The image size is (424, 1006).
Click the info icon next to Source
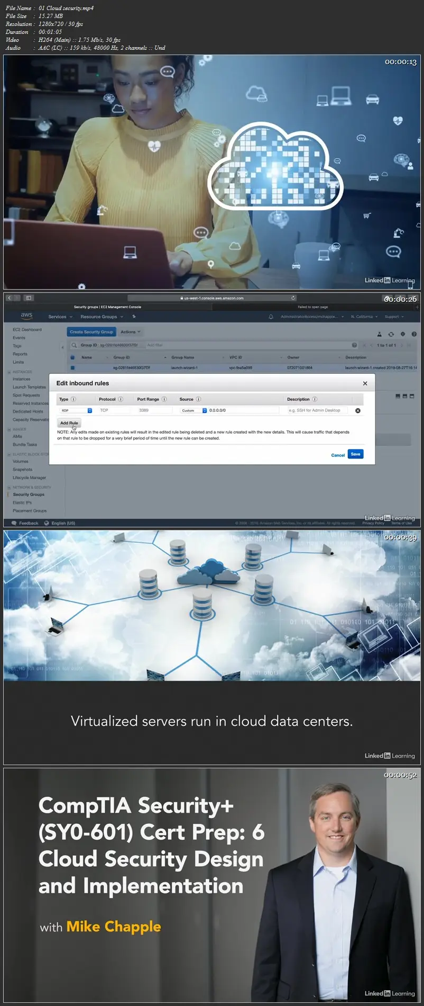point(198,399)
